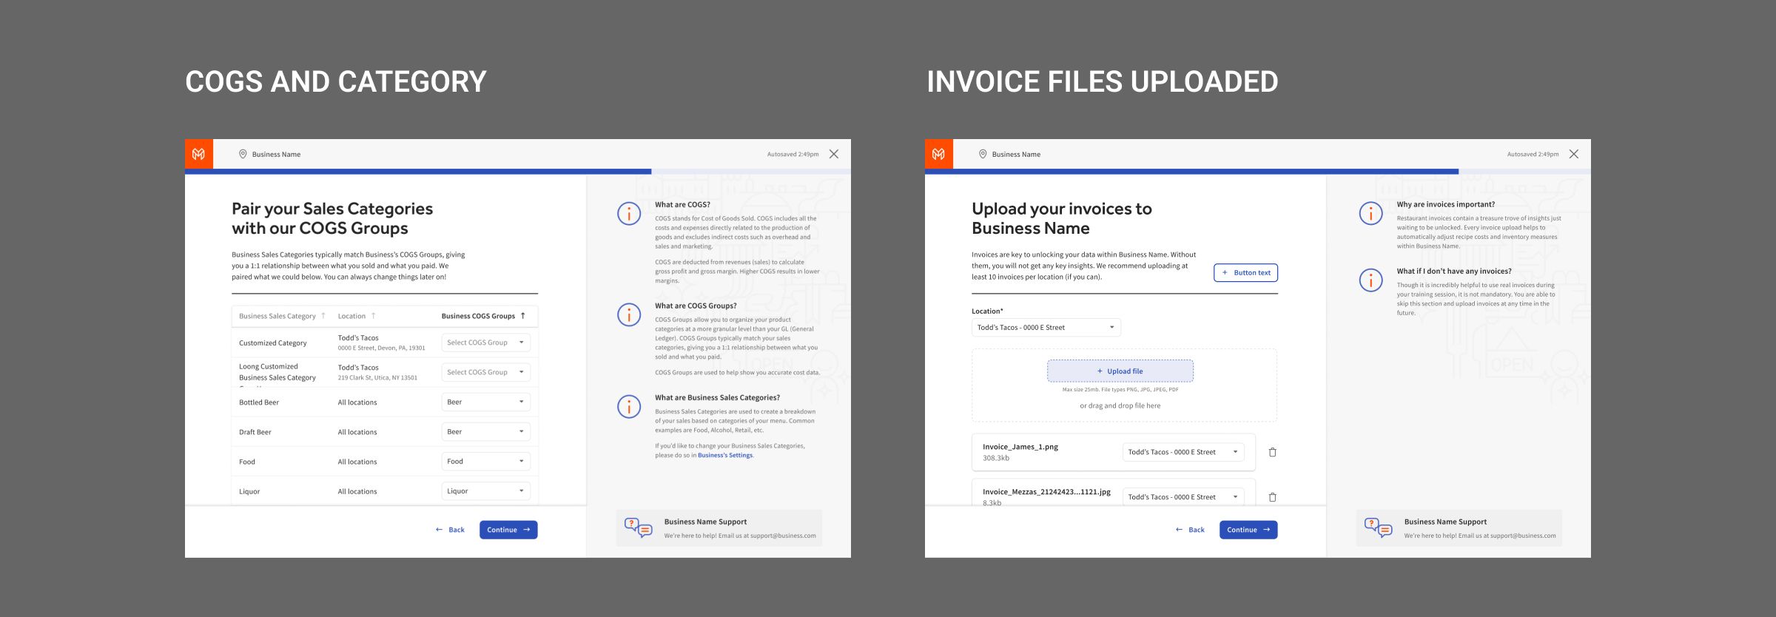Click the support chat icon in invoice screen
1776x617 pixels.
[1378, 528]
